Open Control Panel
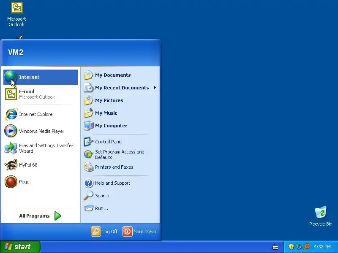This screenshot has height=253, width=338. [120, 142]
